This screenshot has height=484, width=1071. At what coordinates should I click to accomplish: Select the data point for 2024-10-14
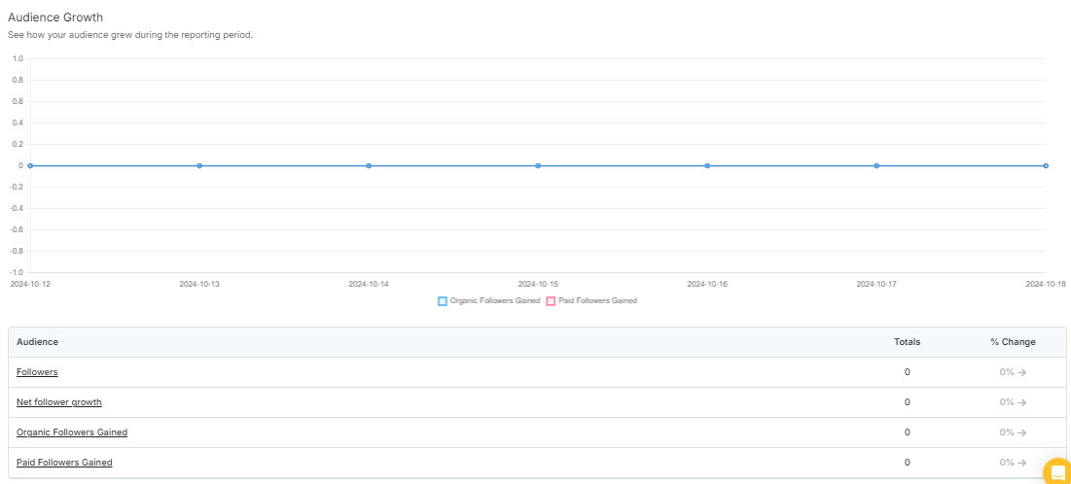coord(369,166)
